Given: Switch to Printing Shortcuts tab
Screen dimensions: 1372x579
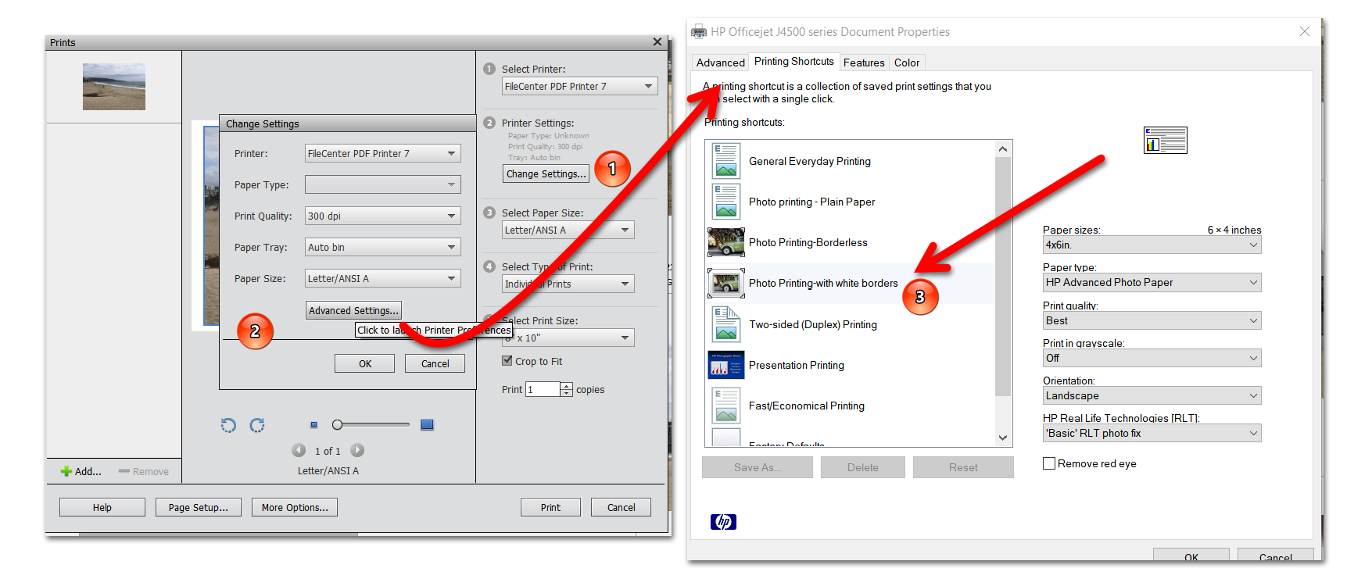Looking at the screenshot, I should point(793,61).
